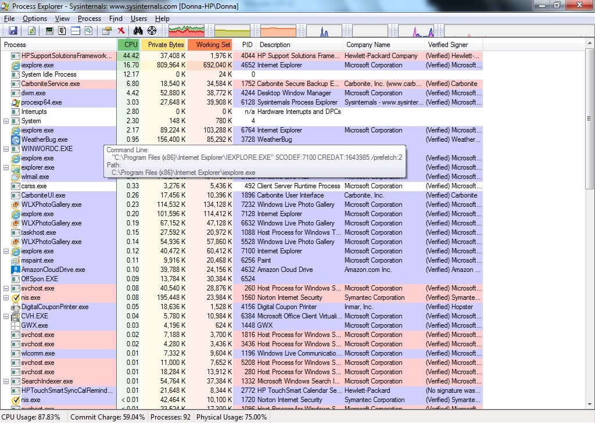Click the binoculars Find Handle icon
This screenshot has width=595, height=423.
click(138, 31)
